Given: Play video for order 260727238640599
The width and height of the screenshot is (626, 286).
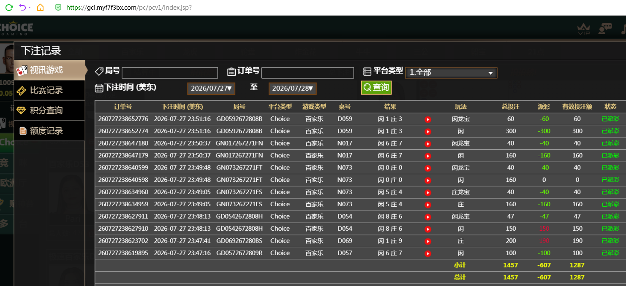Looking at the screenshot, I should click(428, 168).
